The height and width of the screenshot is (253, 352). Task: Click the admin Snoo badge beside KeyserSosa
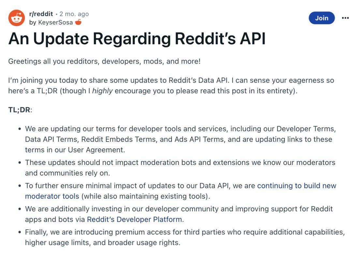coord(78,22)
